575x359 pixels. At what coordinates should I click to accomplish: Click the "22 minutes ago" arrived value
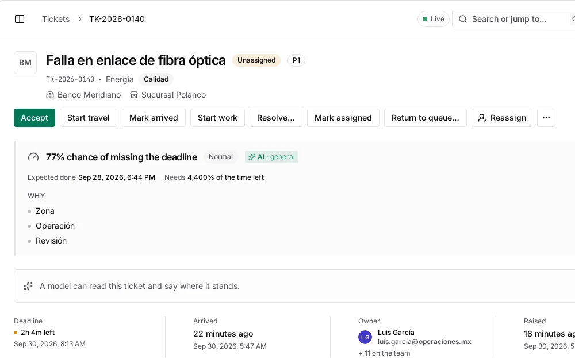pyautogui.click(x=223, y=334)
